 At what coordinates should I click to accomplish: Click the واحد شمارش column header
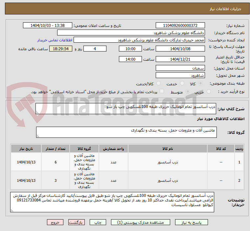click(113, 149)
